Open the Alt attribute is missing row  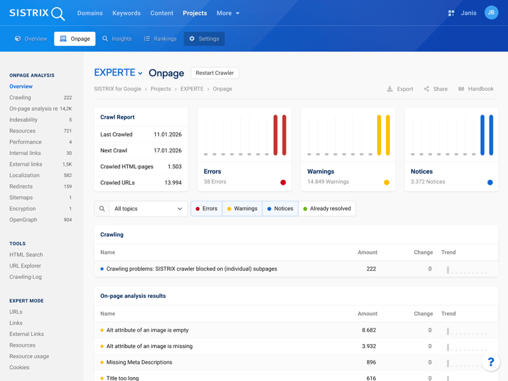click(149, 346)
